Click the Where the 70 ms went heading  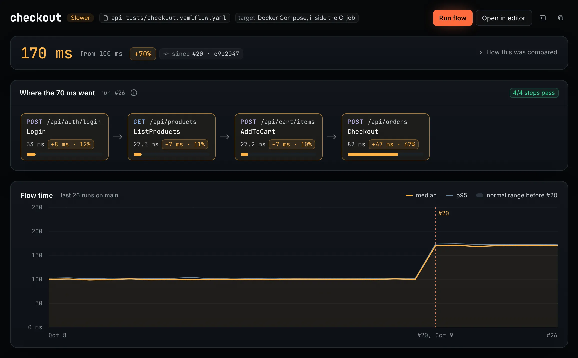57,93
